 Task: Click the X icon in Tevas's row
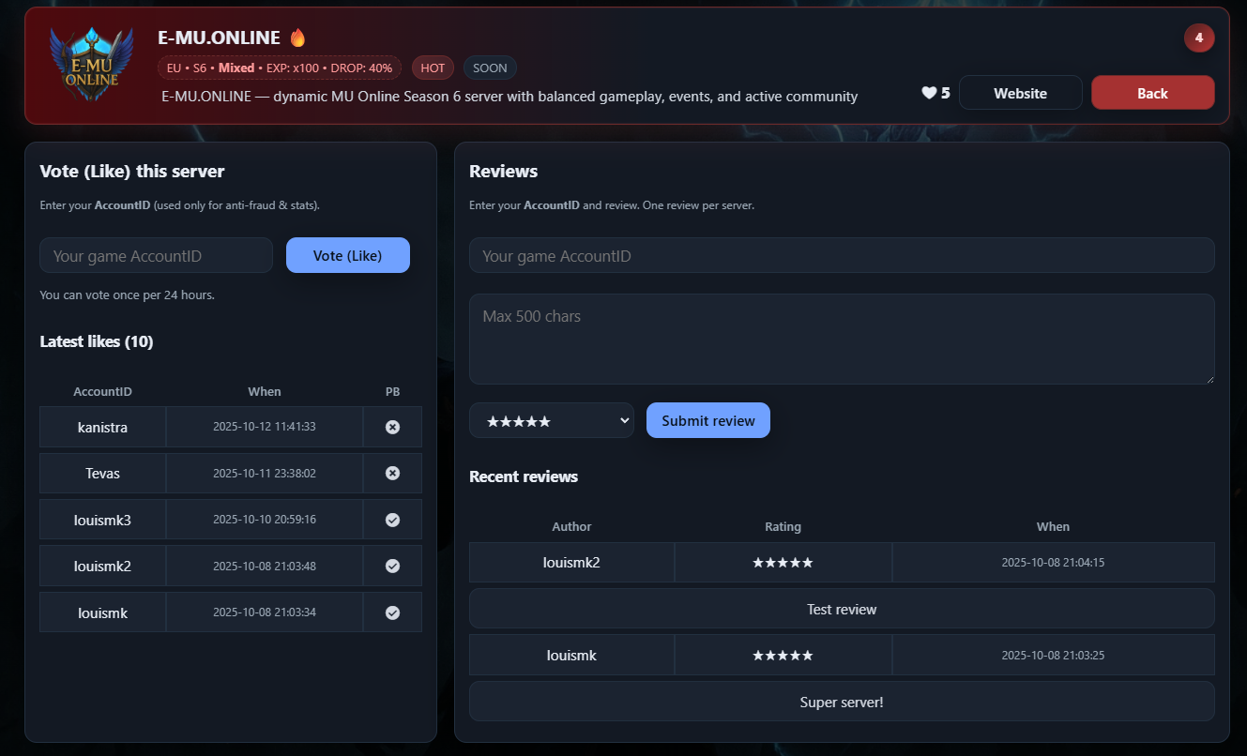392,474
